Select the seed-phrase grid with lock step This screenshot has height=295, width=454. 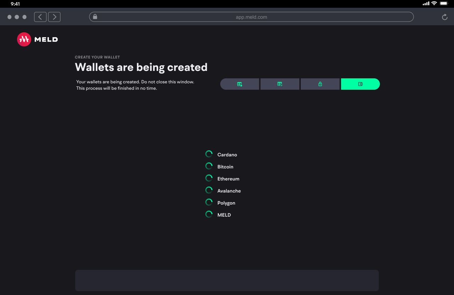point(240,84)
